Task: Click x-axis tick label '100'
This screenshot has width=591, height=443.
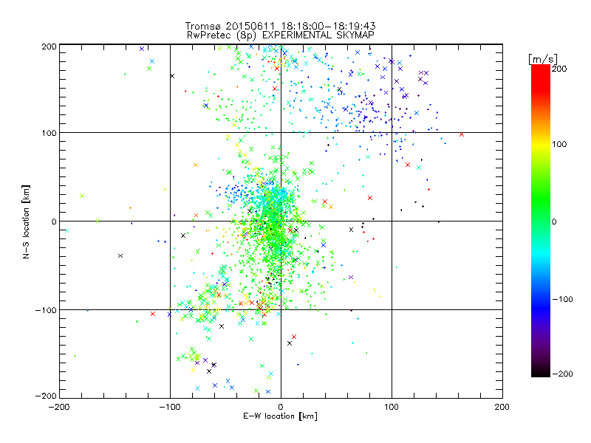Action: (392, 407)
